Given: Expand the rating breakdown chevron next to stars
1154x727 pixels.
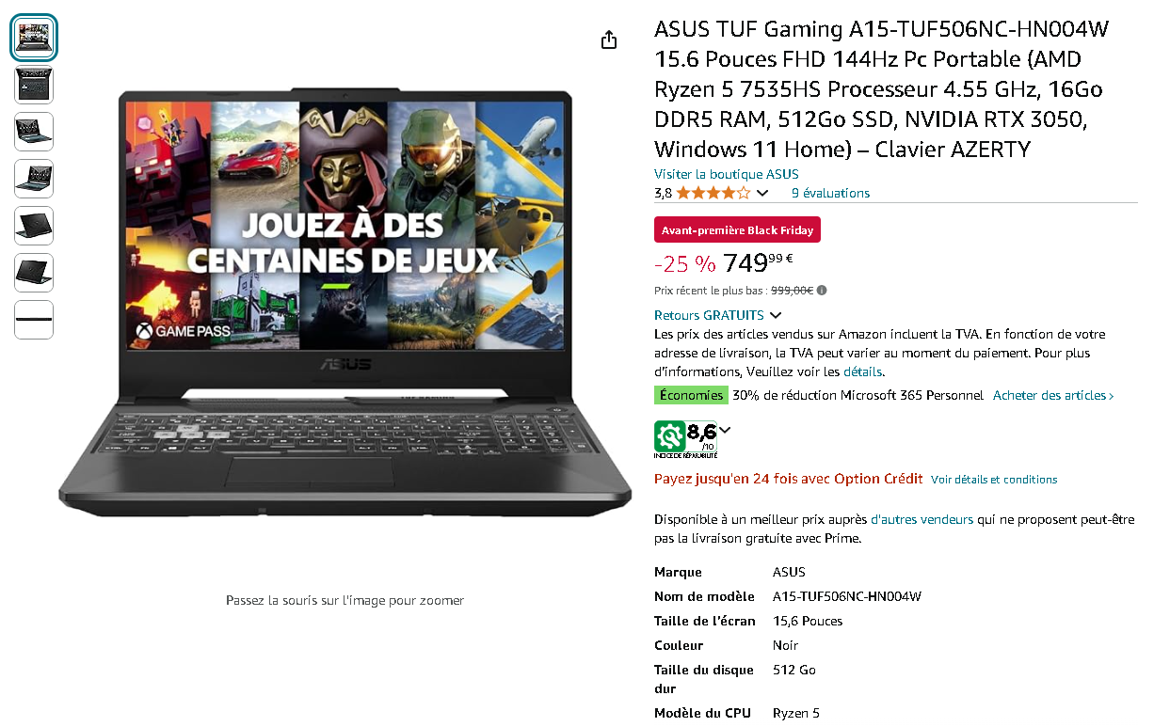Looking at the screenshot, I should (762, 194).
